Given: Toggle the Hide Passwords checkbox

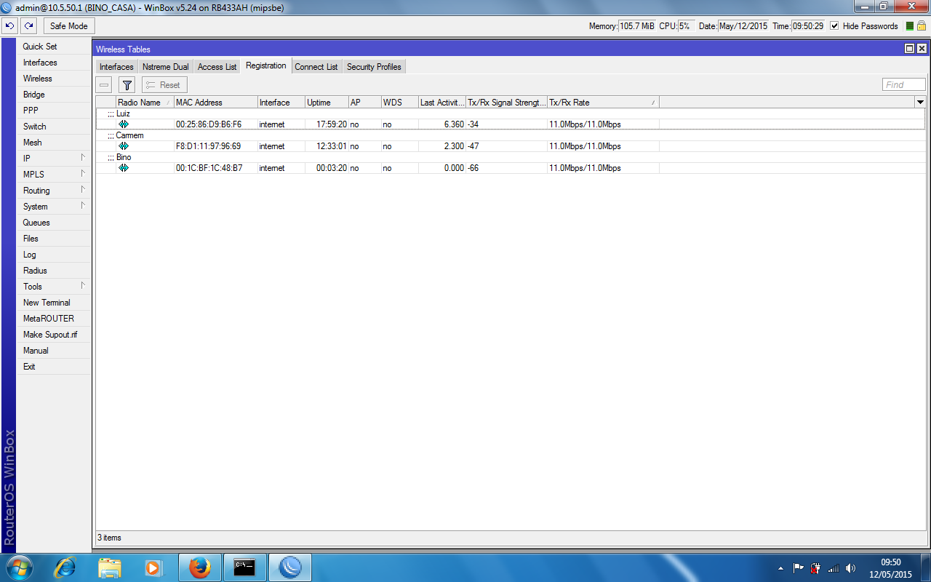Looking at the screenshot, I should pos(834,25).
